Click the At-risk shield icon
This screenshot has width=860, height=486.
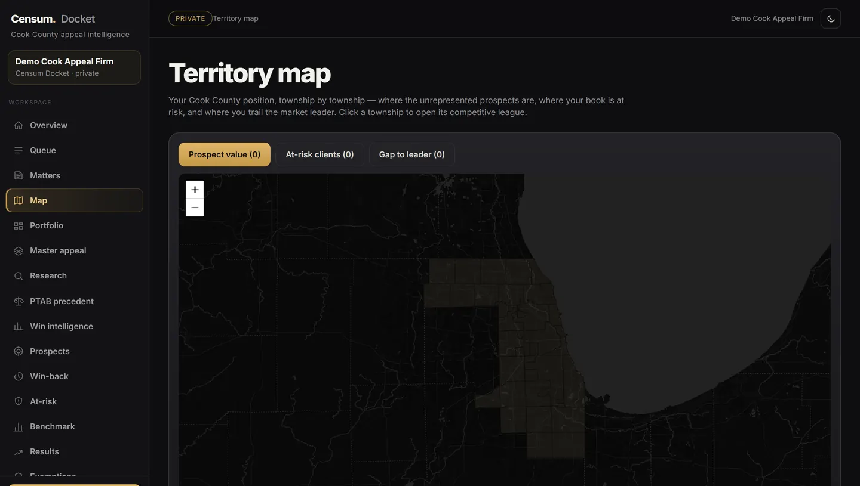tap(19, 401)
